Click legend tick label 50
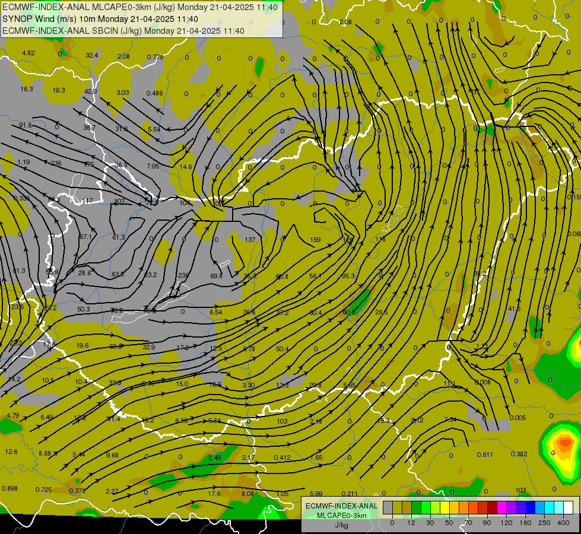 click(x=449, y=523)
